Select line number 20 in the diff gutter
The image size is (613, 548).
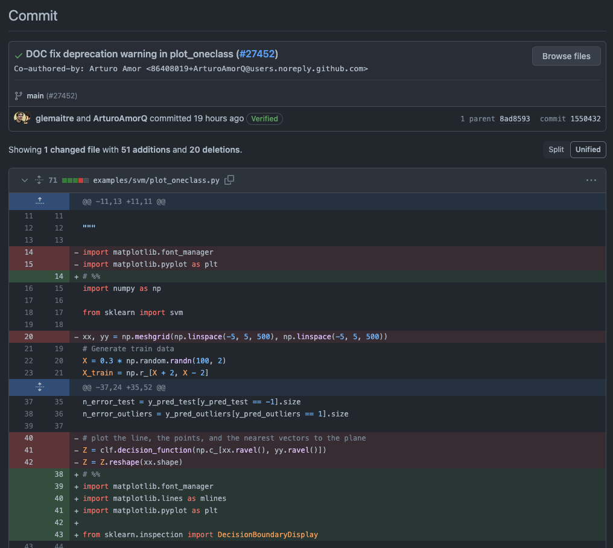point(28,336)
